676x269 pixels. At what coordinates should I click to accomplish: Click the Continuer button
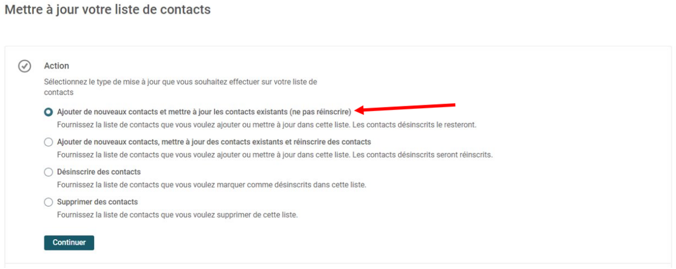[69, 243]
